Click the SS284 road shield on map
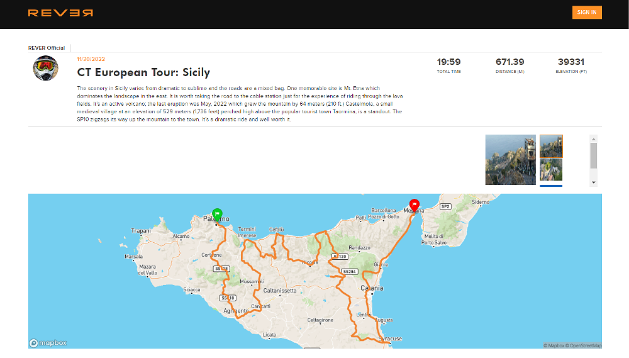Screen dimensions: 629x358 [x=349, y=272]
